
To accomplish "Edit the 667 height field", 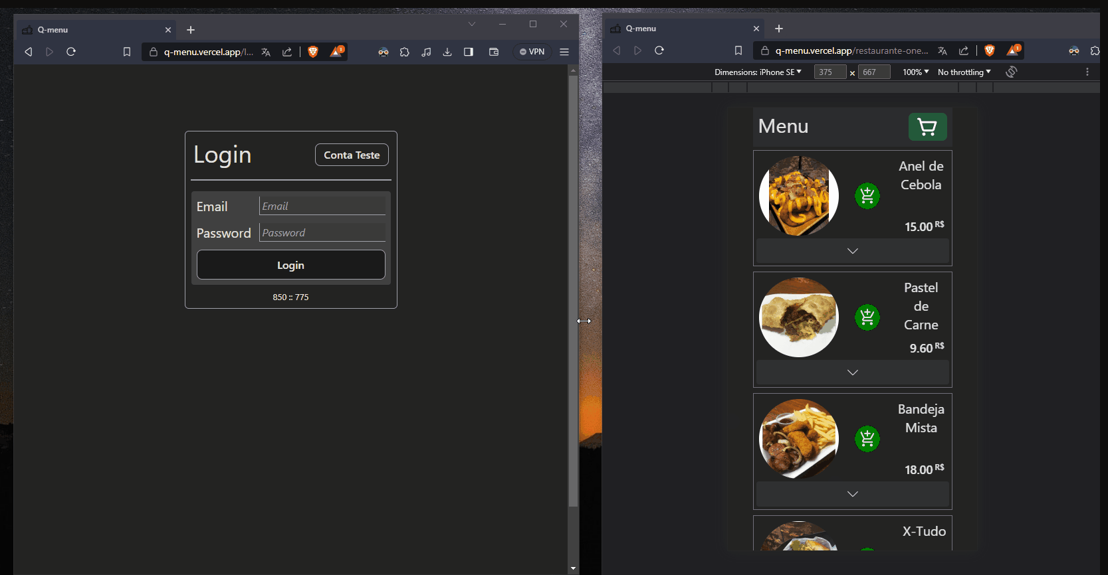I will click(874, 72).
